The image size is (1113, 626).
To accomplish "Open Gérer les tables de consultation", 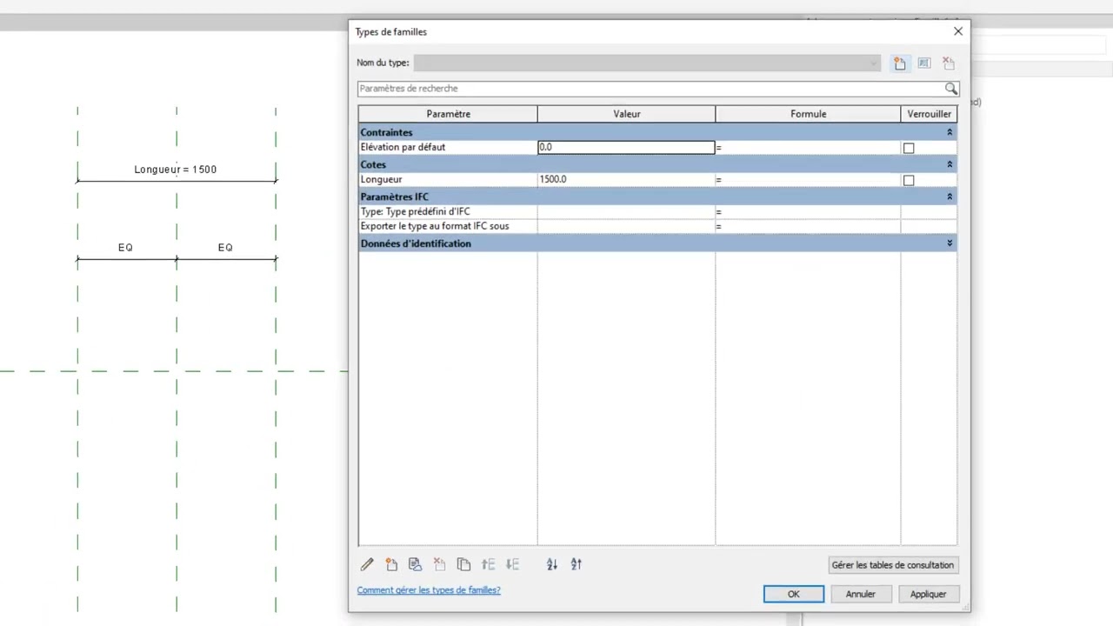I will click(893, 565).
